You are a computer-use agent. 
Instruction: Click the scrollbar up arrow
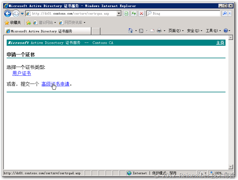231,37
